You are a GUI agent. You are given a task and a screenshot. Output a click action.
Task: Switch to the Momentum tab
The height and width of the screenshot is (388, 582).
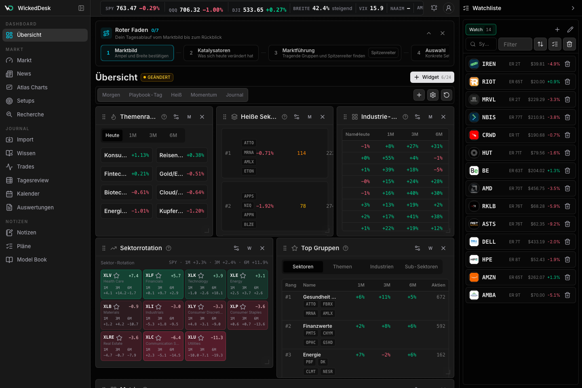204,95
